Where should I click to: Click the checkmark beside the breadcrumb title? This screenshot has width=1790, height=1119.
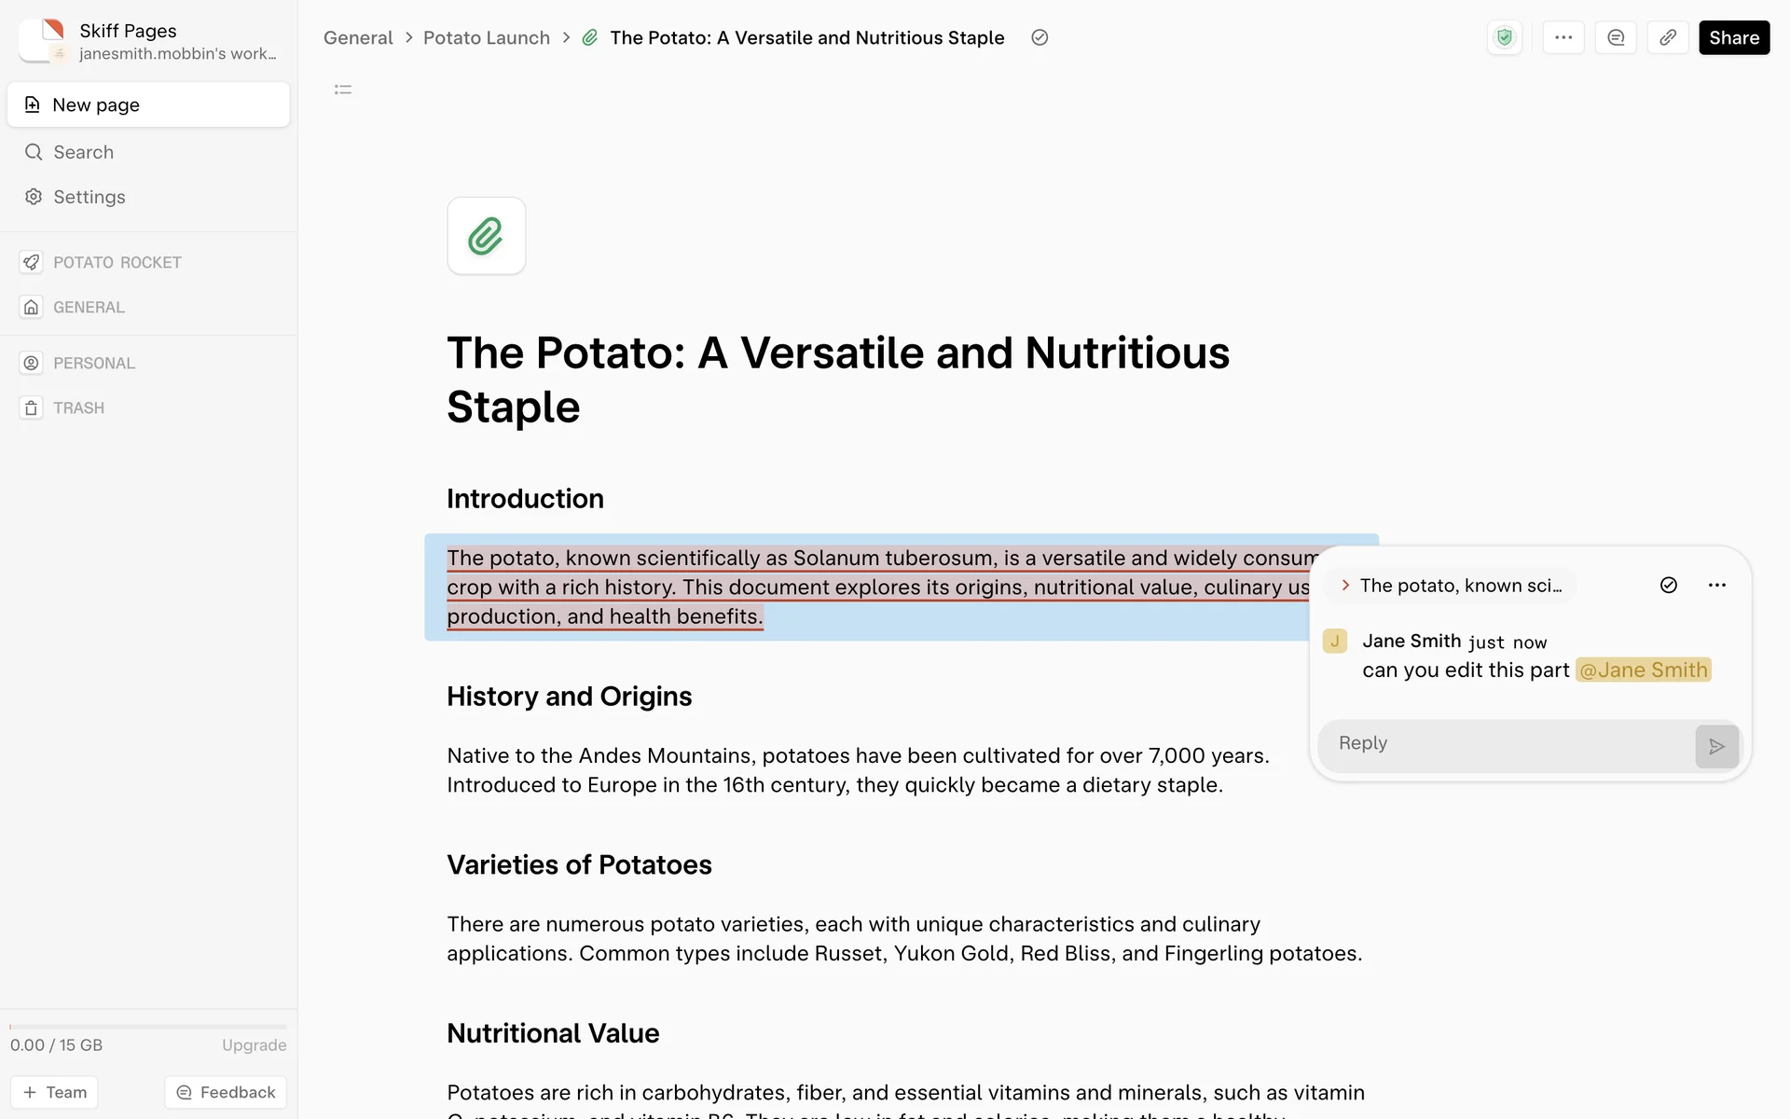click(1040, 37)
